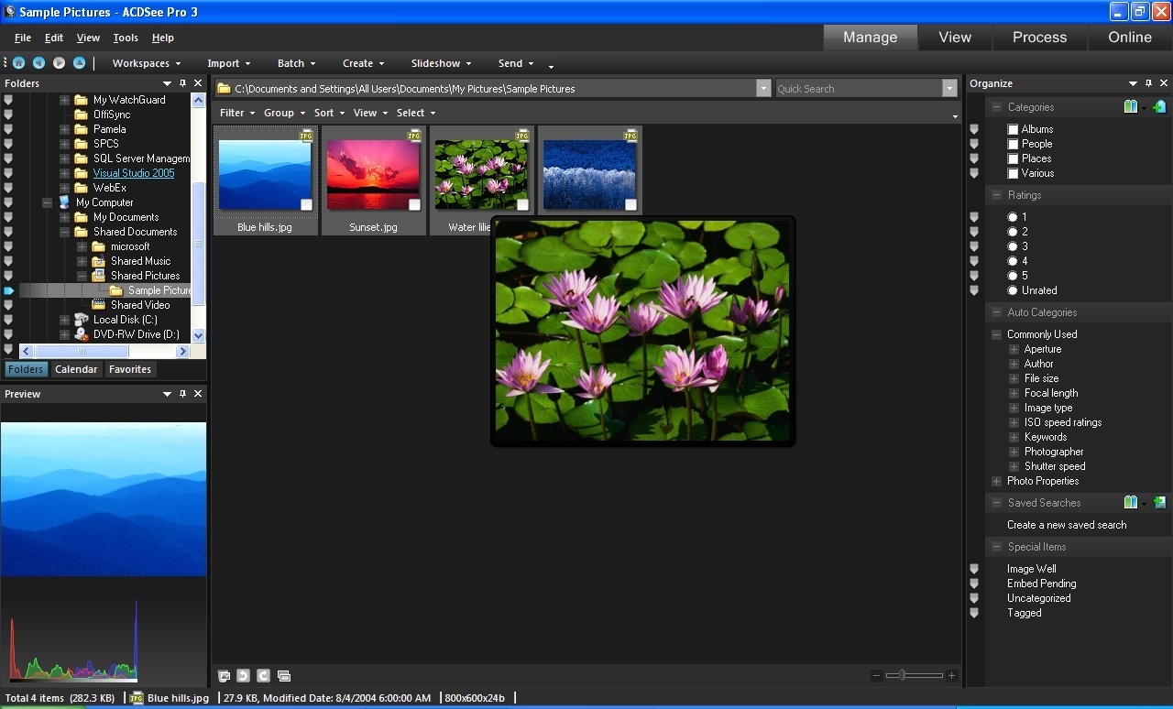The width and height of the screenshot is (1173, 709).
Task: Select the Rotate Left icon on the bottom toolbar
Action: pyautogui.click(x=243, y=676)
